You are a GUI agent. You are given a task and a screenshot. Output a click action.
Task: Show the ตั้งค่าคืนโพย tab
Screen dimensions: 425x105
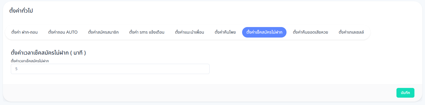[x=225, y=32]
